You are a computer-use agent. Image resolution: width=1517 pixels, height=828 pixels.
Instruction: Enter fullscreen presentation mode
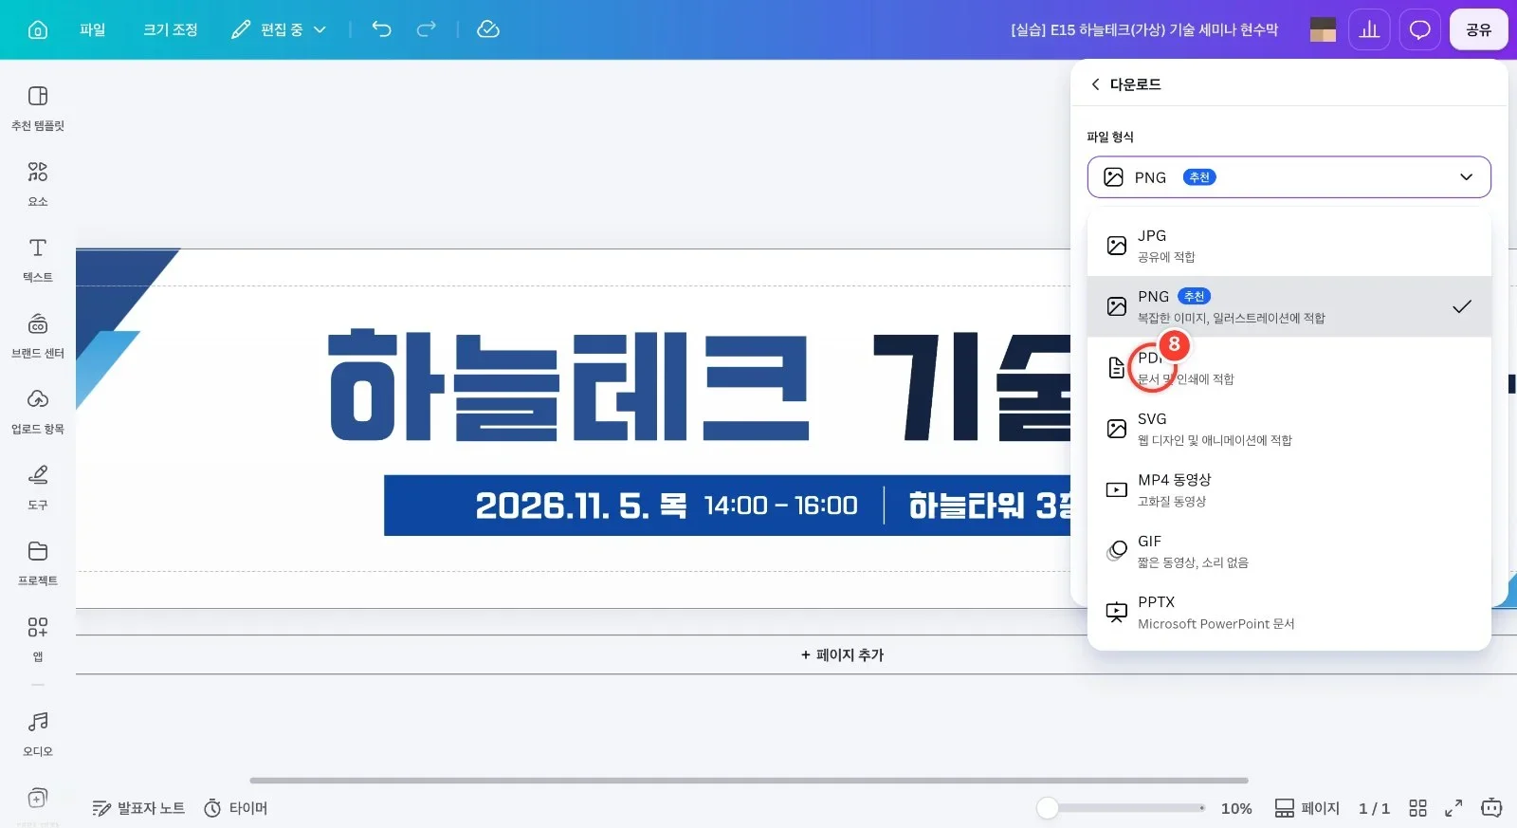(x=1453, y=808)
